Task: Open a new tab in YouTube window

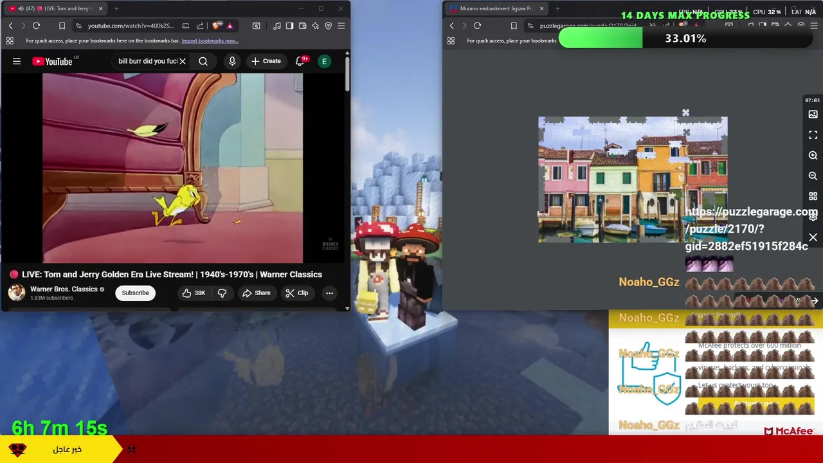Action: pos(116,8)
